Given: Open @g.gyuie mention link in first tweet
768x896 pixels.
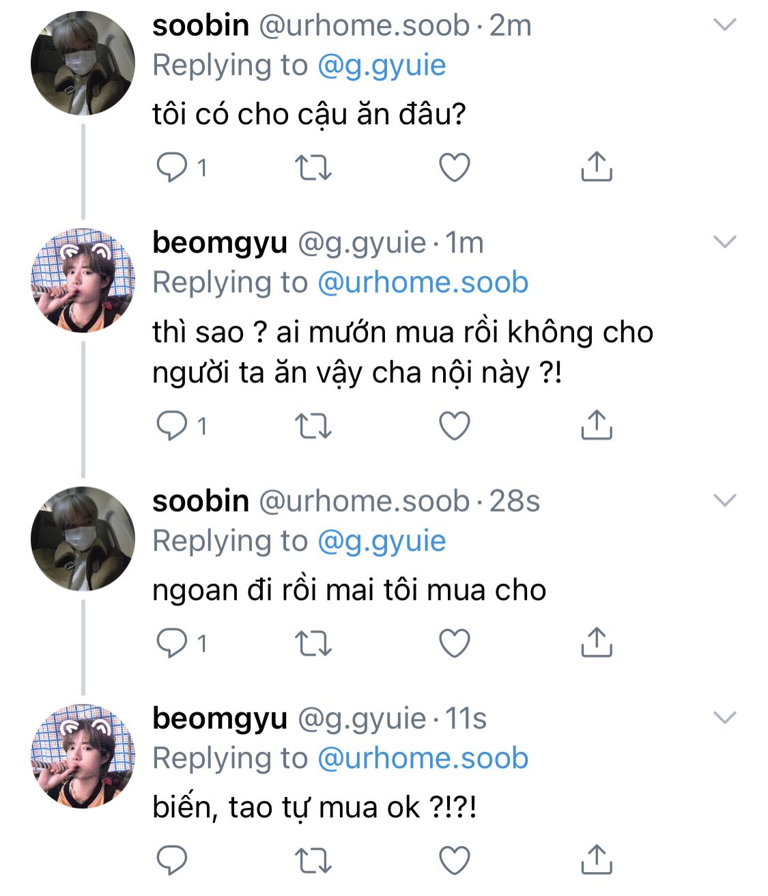Looking at the screenshot, I should pyautogui.click(x=382, y=66).
